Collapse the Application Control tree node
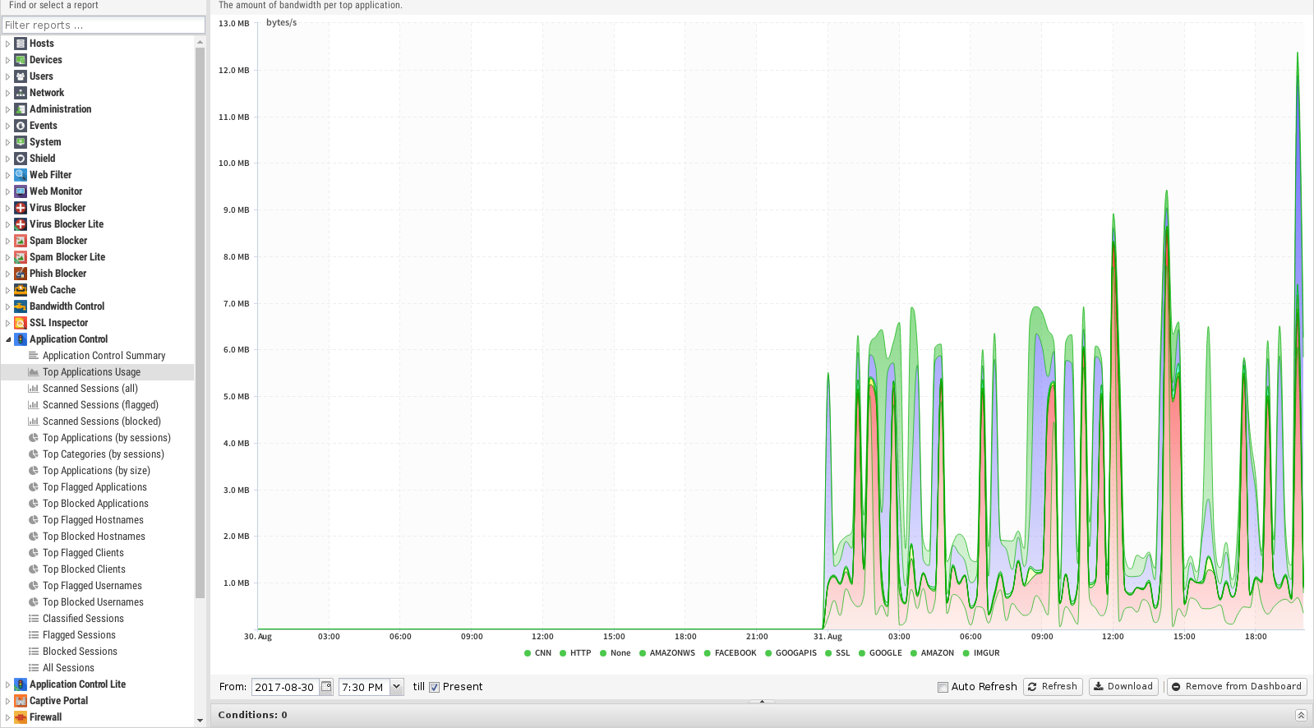This screenshot has width=1314, height=728. (x=7, y=339)
